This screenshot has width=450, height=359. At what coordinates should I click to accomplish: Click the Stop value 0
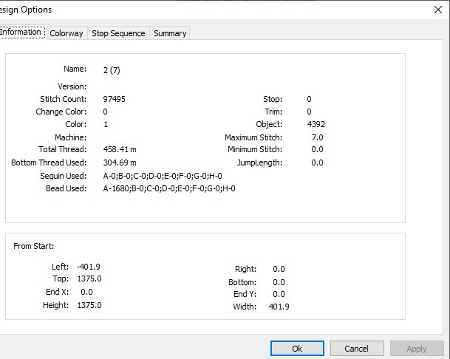click(309, 99)
